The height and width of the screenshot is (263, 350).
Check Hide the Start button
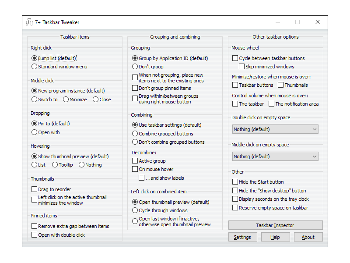235,182
